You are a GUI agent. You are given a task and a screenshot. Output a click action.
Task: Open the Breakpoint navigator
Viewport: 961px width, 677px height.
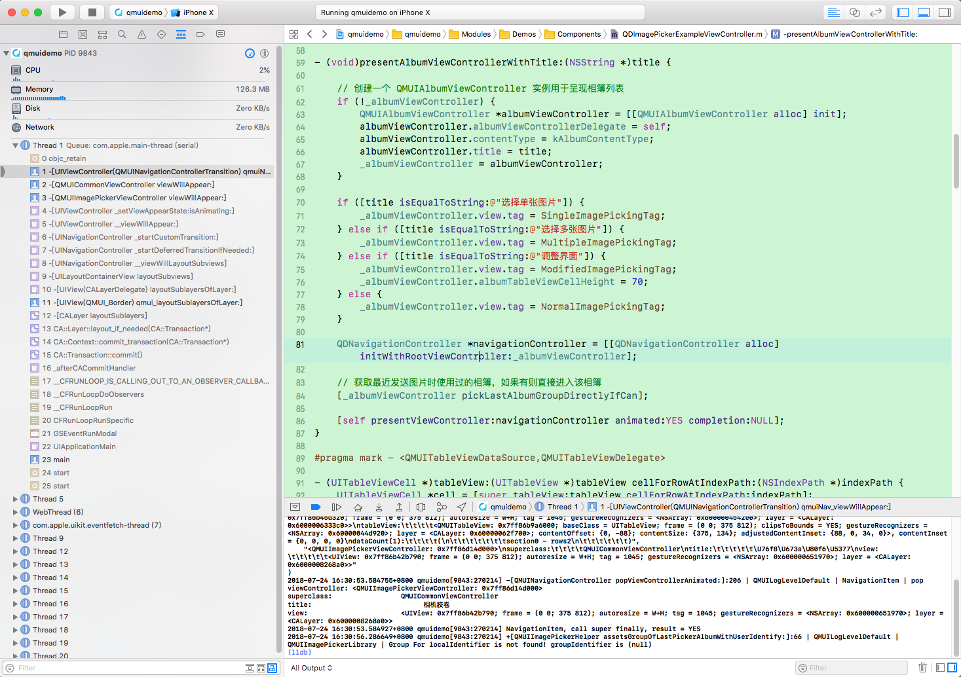tap(200, 35)
